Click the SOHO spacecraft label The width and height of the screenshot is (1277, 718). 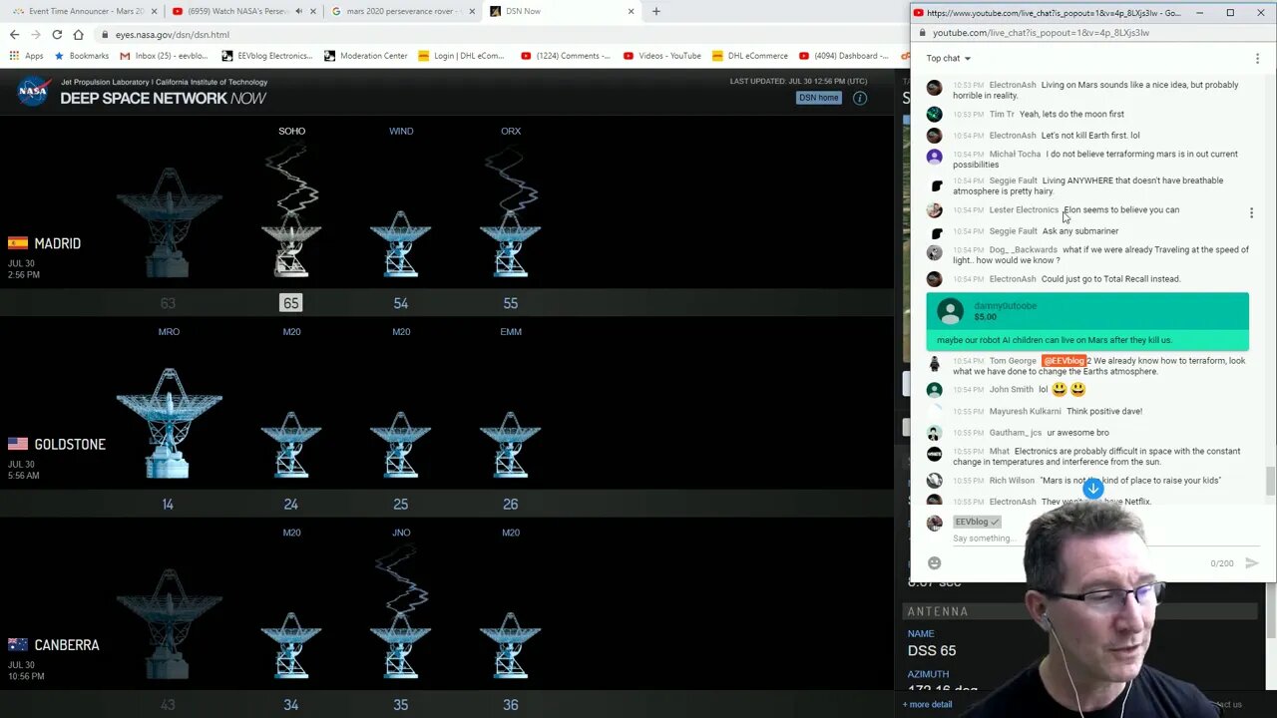tap(291, 131)
